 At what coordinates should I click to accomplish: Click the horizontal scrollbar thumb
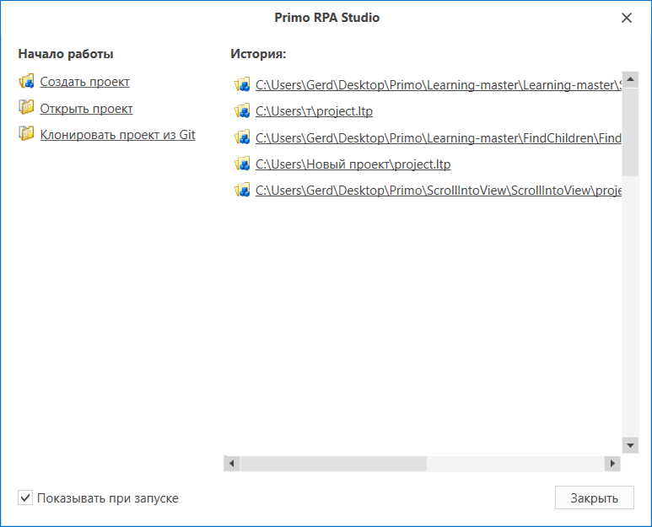(x=333, y=464)
